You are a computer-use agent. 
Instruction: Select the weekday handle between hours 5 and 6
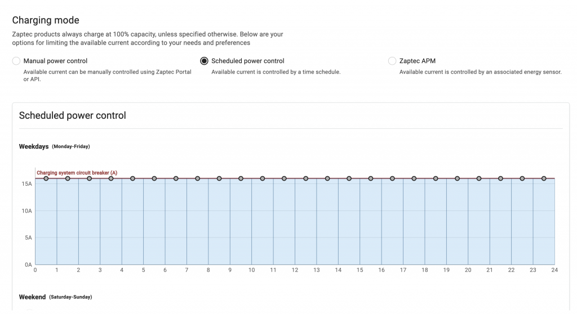(x=154, y=178)
